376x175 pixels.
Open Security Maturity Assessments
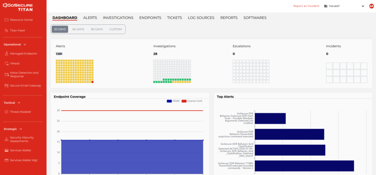(22, 139)
